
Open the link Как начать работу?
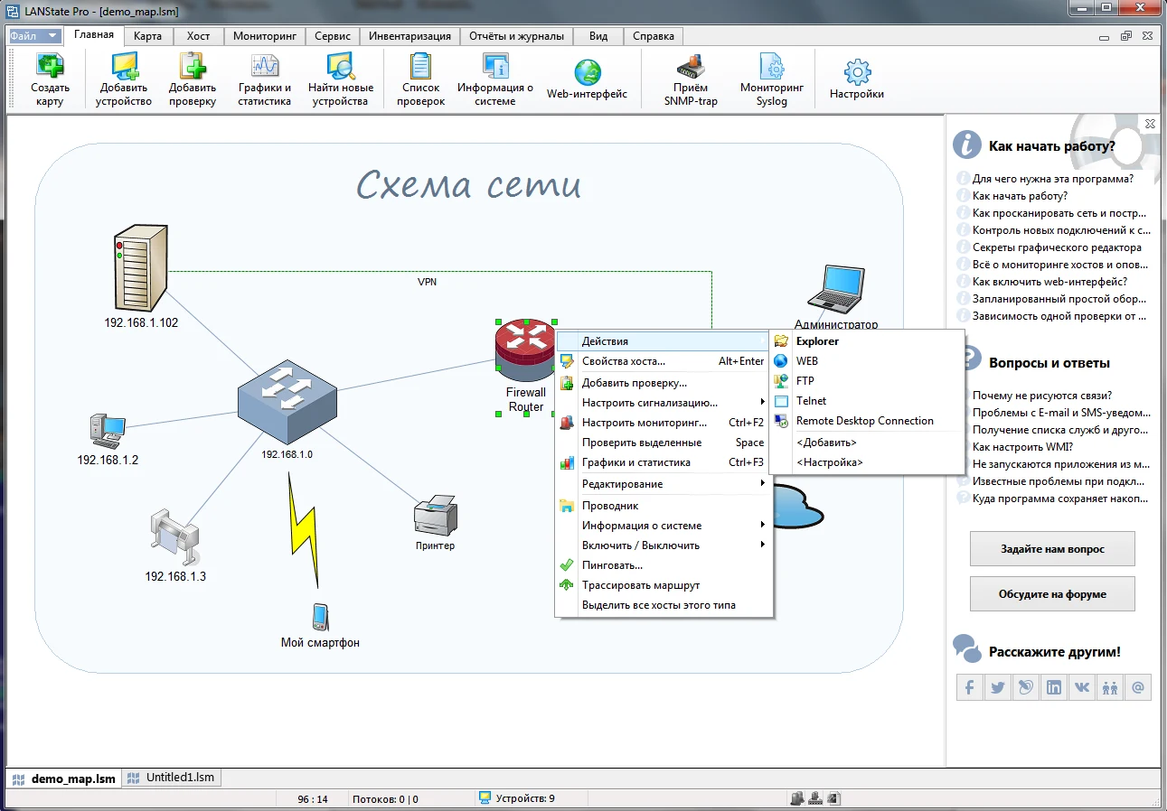[x=1020, y=196]
